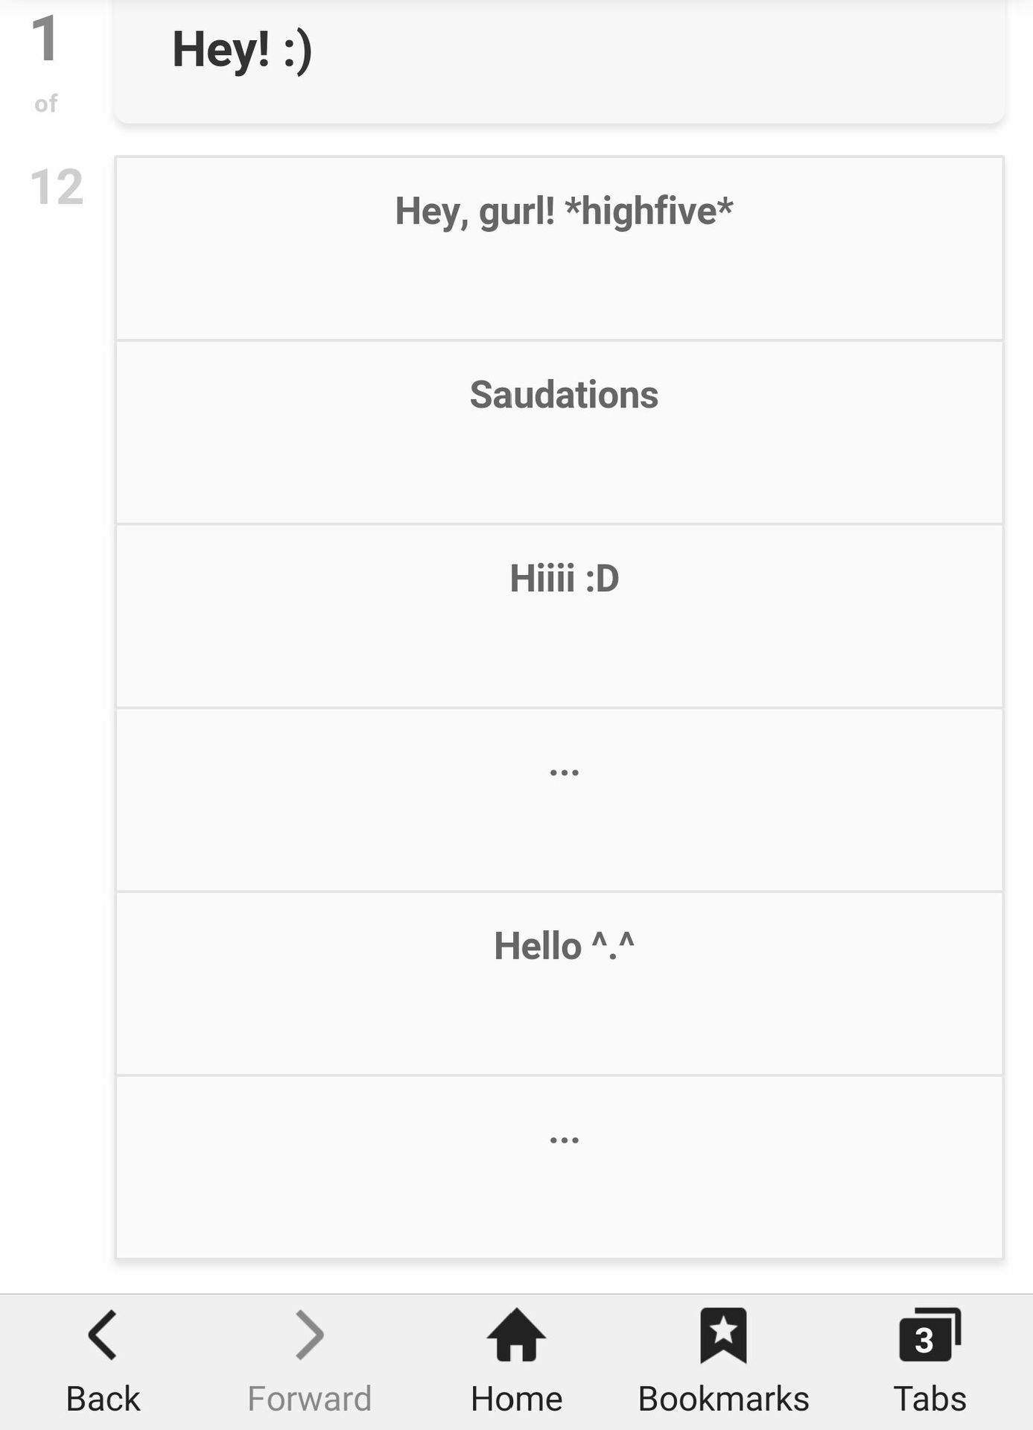Tap the Home label in bottom bar
The height and width of the screenshot is (1430, 1033).
point(516,1399)
